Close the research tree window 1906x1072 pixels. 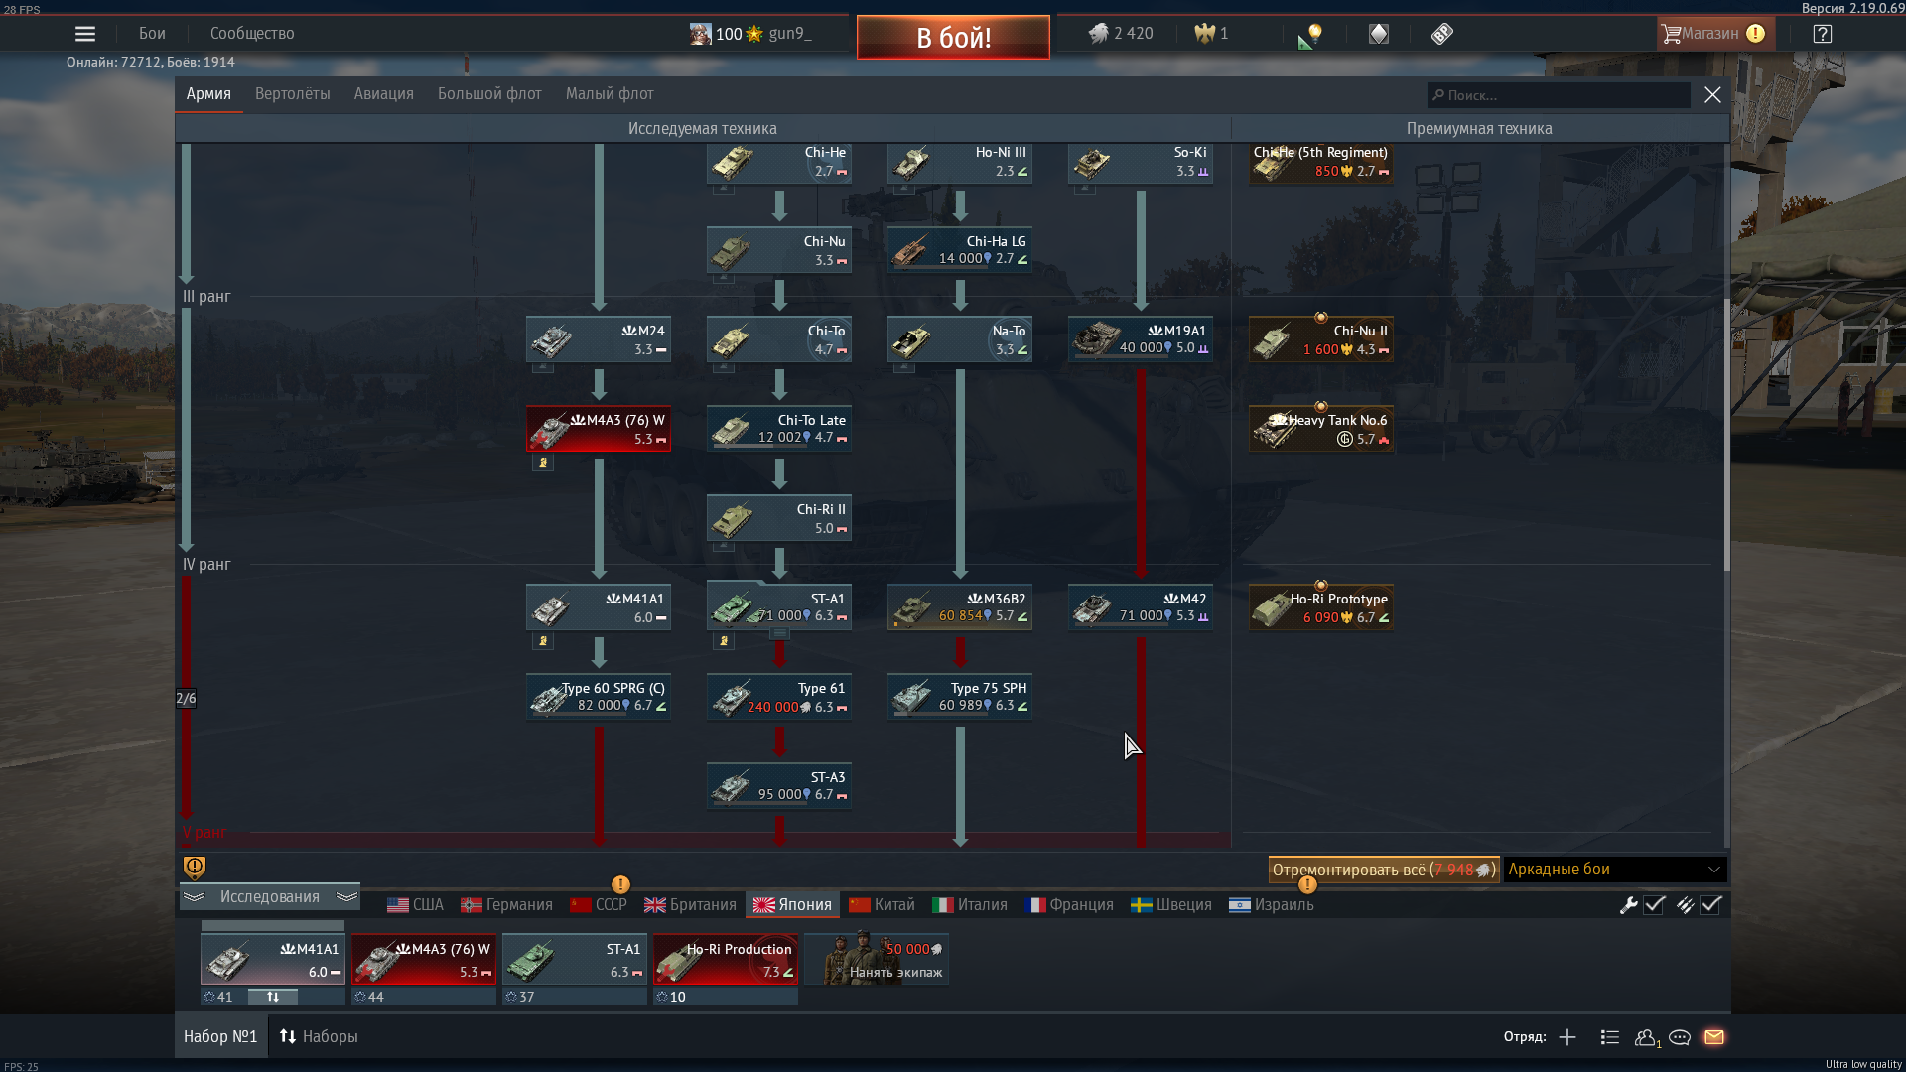point(1712,95)
